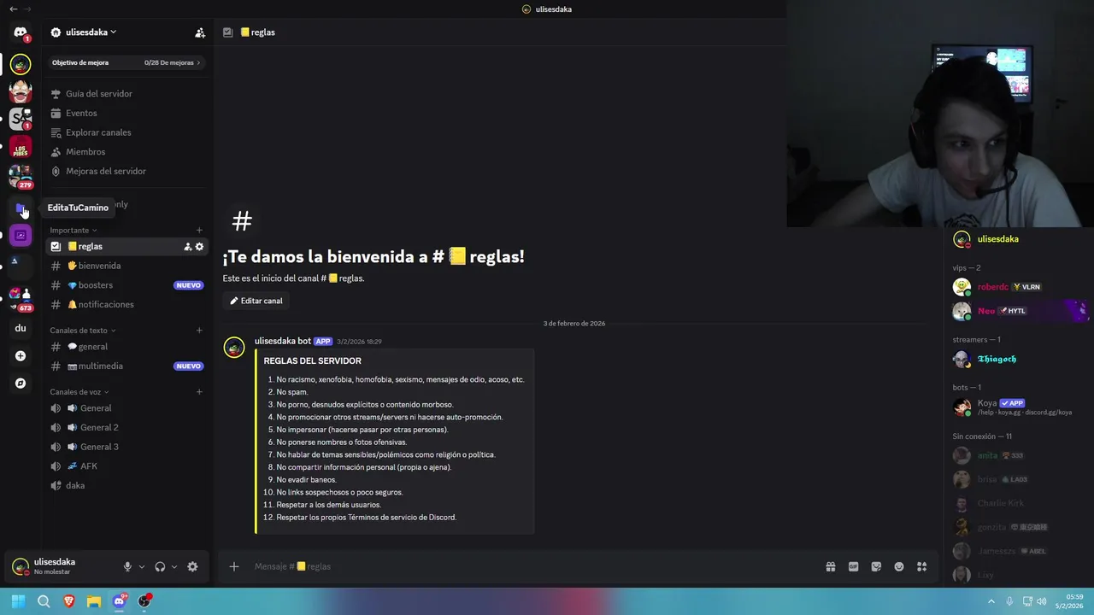The image size is (1094, 615).
Task: Open Discord direct messages home icon
Action: click(21, 32)
